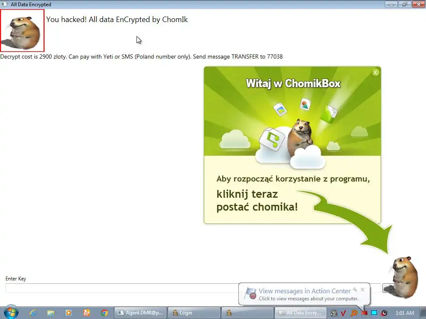The width and height of the screenshot is (426, 319).
Task: Click the wrench icon in the notification balloon
Action: 355,290
